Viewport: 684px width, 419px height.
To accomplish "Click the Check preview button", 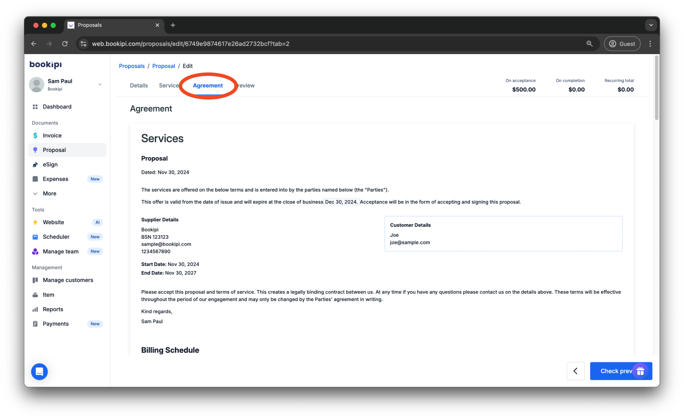I will pos(621,371).
